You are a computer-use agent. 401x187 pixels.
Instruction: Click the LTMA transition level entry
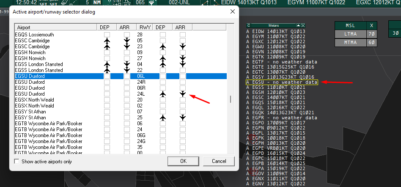[350, 33]
